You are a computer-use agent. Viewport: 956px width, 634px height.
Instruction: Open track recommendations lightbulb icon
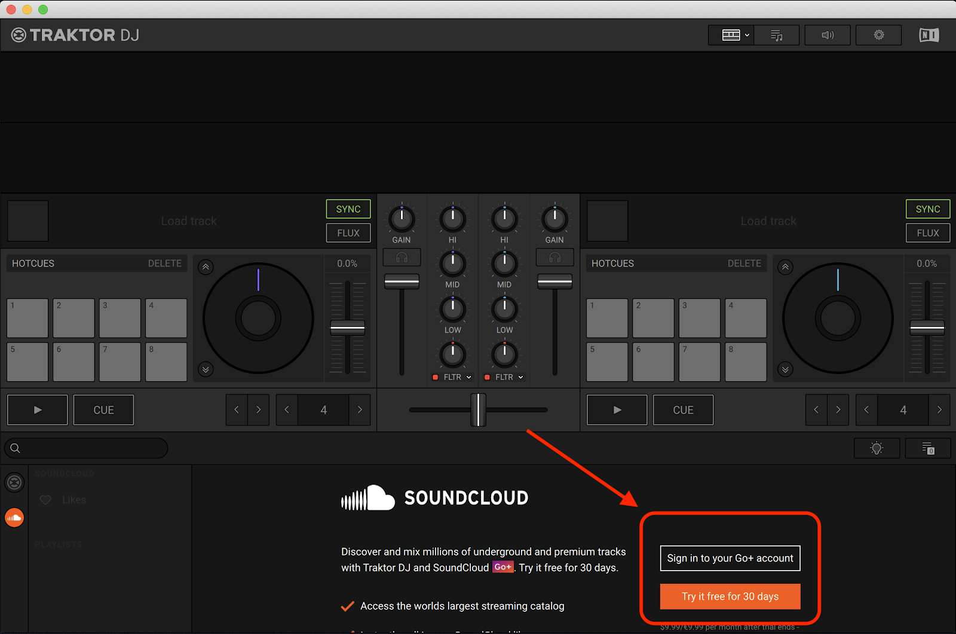[877, 448]
